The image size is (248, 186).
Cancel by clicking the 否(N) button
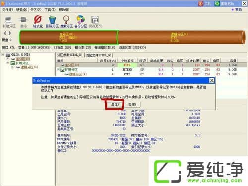(132, 105)
